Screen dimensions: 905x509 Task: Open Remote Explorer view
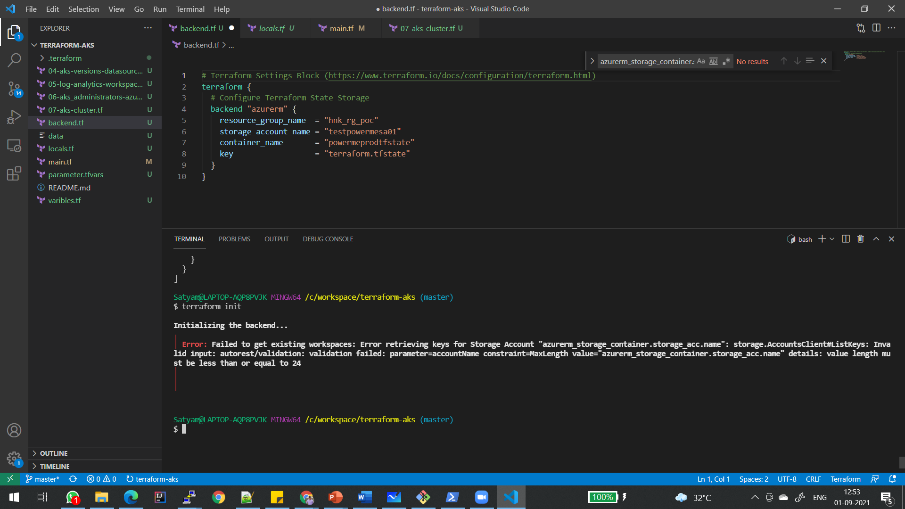click(x=14, y=146)
